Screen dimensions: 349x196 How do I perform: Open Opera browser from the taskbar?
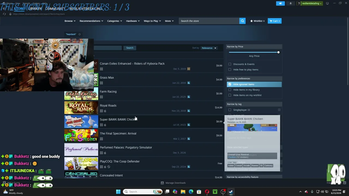[207, 192]
